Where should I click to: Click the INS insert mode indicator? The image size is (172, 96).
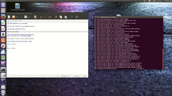pos(85,76)
